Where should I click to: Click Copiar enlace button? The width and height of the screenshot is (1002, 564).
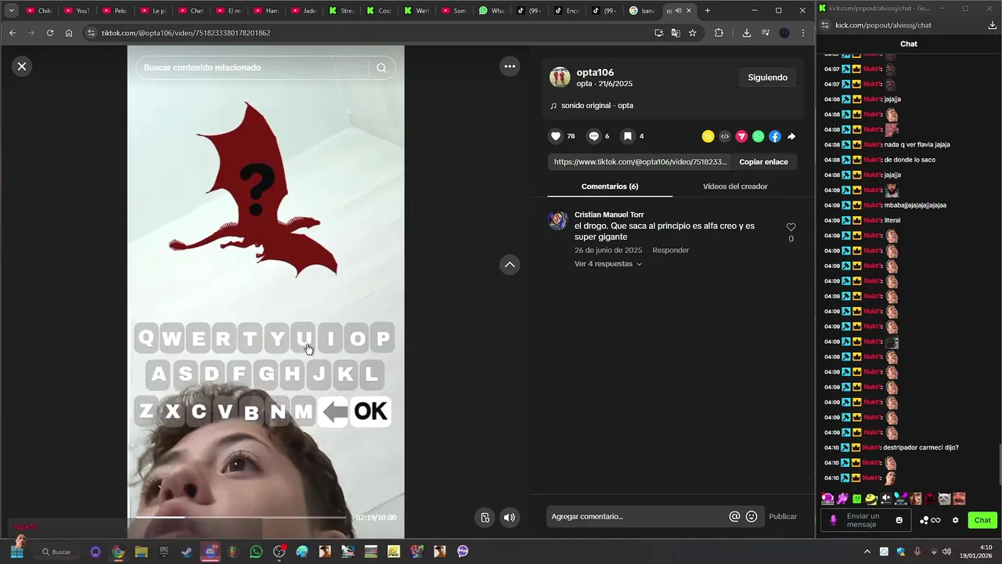pyautogui.click(x=763, y=161)
